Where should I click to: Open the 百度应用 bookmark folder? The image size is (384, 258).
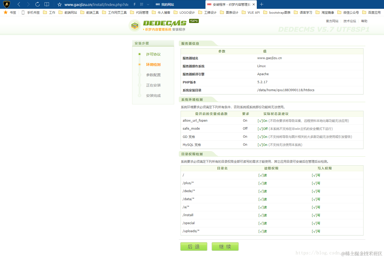(372, 12)
